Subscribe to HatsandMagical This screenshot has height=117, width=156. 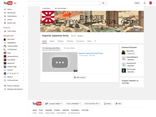click(131, 60)
